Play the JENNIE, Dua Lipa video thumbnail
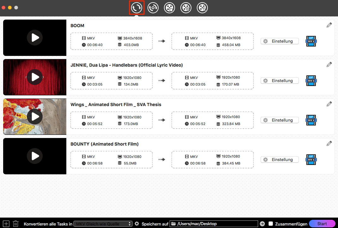Screen dimensions: 338x228 [34, 77]
